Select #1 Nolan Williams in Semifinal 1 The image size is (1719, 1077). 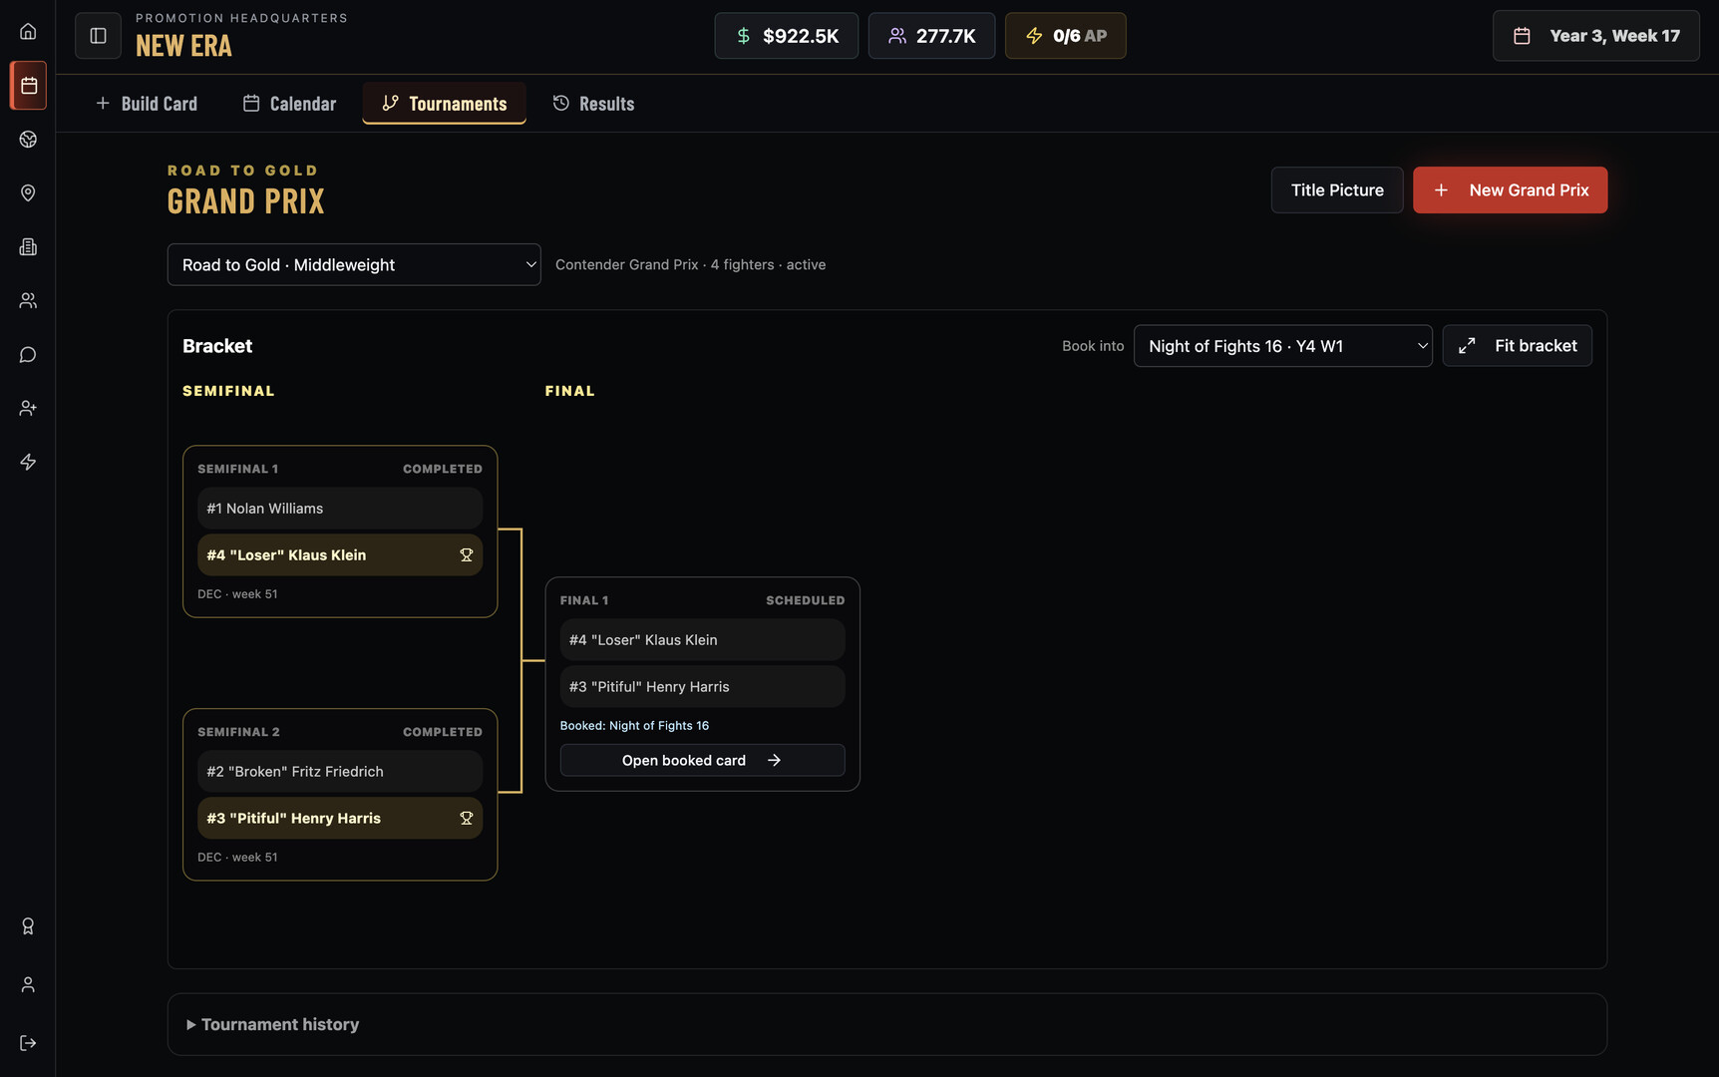tap(340, 509)
